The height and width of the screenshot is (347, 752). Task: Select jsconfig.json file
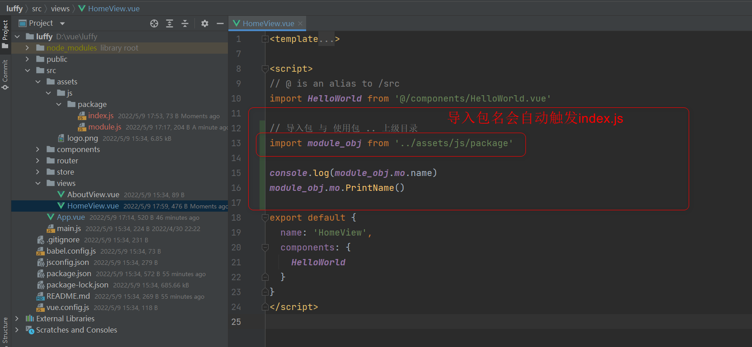click(x=67, y=262)
